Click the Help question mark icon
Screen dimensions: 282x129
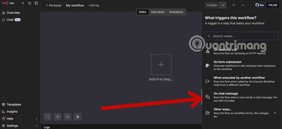tap(4, 118)
